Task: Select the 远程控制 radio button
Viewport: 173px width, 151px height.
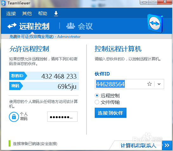Action: click(97, 95)
